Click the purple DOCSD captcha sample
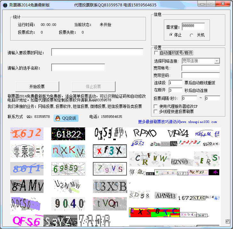The height and width of the screenshot is (229, 233). (26, 204)
